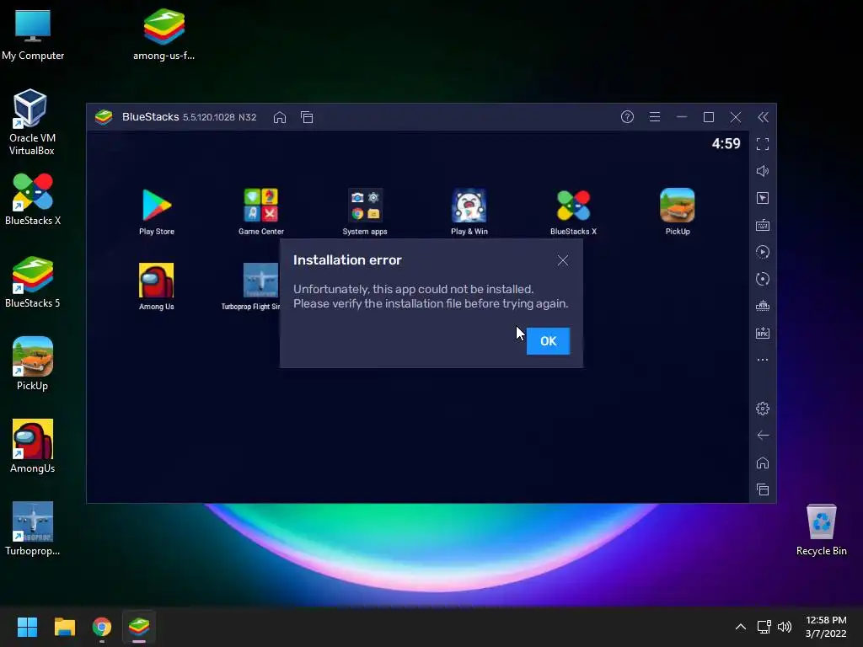Open BlueStacks X app inside the emulator

click(573, 211)
